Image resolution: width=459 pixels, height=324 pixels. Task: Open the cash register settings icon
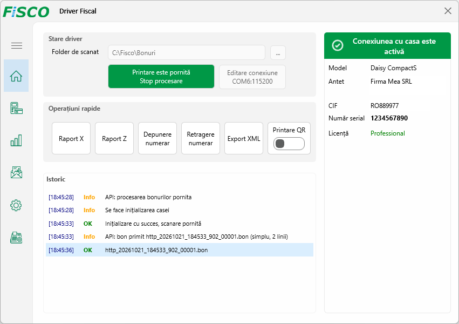[16, 238]
